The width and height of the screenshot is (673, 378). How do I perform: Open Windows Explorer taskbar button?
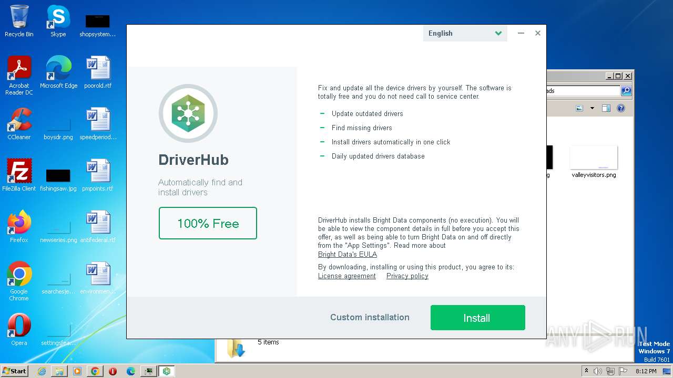tap(59, 371)
